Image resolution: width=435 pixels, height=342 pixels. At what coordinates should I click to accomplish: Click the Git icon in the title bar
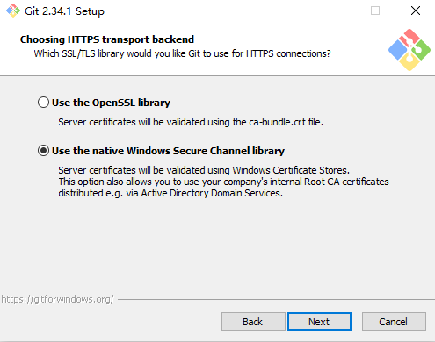13,11
